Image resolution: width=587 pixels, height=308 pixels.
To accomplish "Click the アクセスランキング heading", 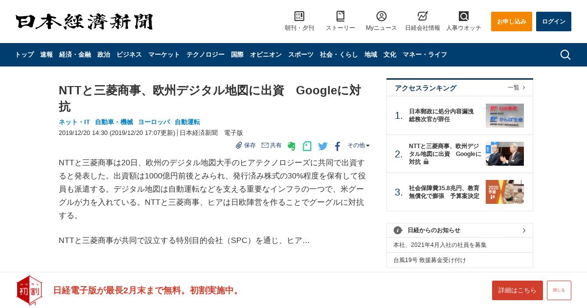I will click(426, 88).
